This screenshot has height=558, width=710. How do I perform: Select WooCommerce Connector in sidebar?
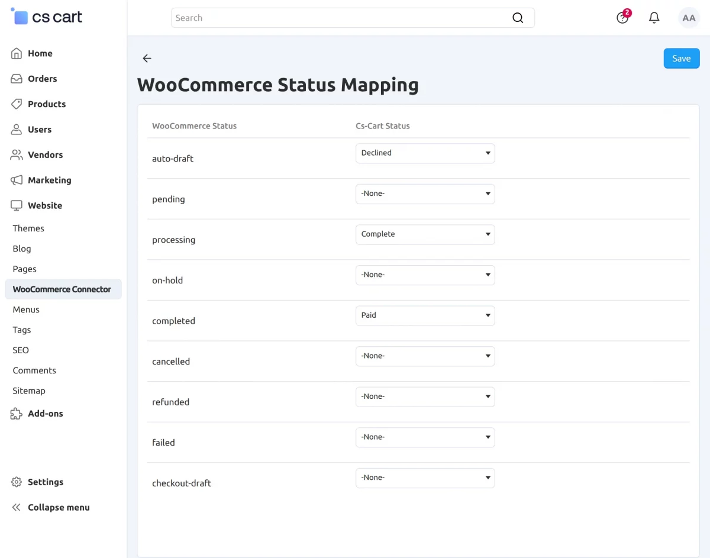63,289
